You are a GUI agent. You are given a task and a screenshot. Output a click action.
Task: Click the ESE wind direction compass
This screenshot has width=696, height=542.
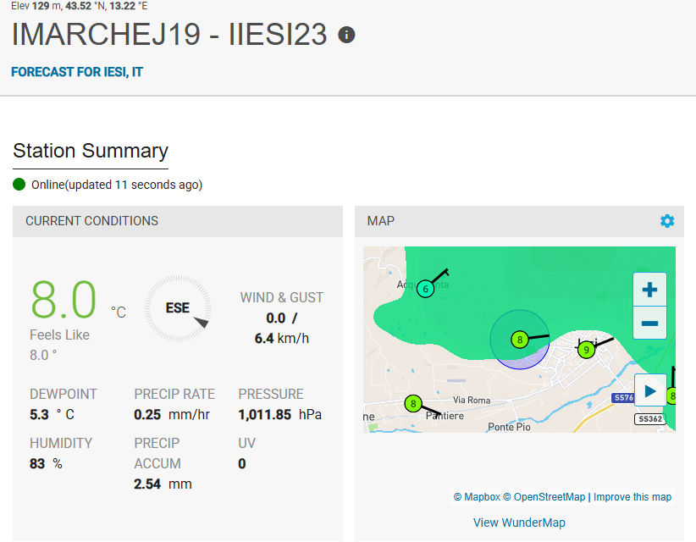coord(177,308)
